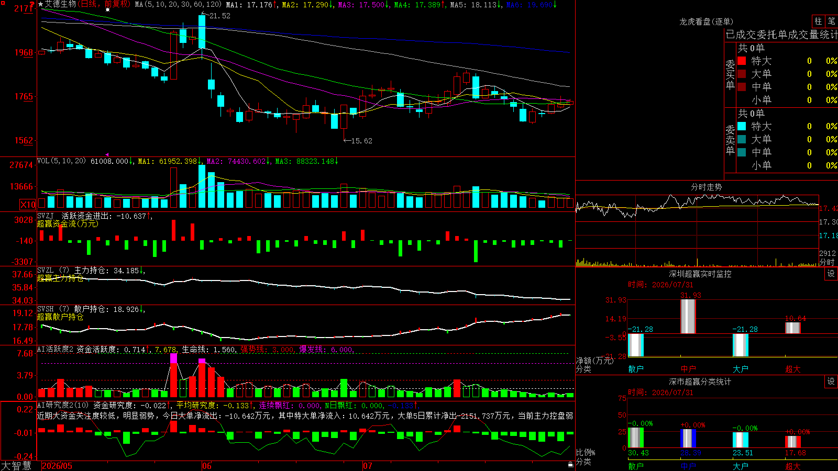Click the 大智慧 logo
The width and height of the screenshot is (838, 471).
(x=16, y=466)
